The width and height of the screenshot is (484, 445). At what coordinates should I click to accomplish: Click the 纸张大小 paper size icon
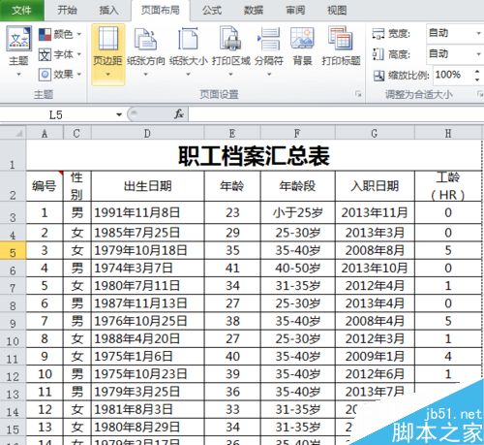[x=188, y=39]
